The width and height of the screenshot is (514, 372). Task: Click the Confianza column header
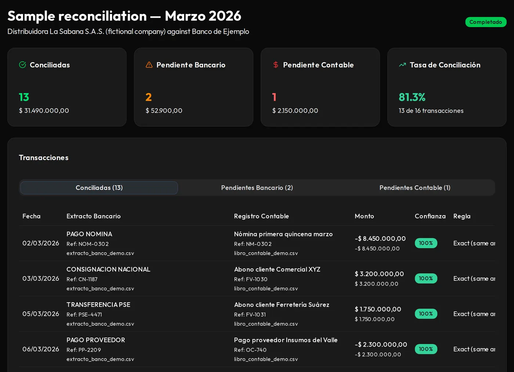(430, 216)
